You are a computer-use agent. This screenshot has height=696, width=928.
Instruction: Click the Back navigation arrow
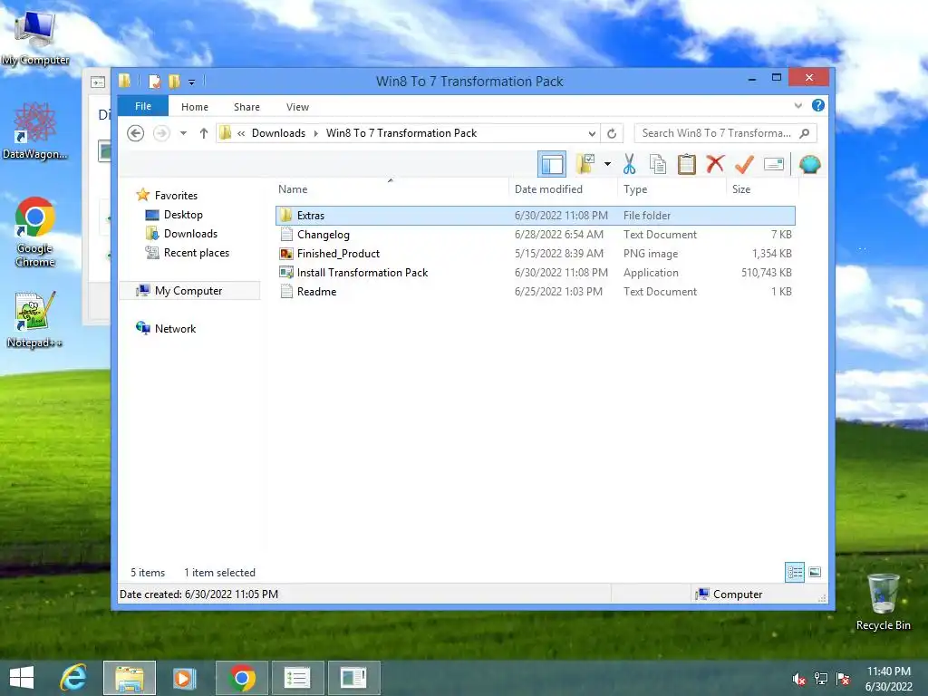coord(136,133)
